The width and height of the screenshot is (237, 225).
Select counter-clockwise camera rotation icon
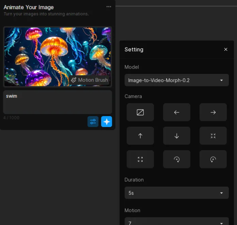[213, 159]
